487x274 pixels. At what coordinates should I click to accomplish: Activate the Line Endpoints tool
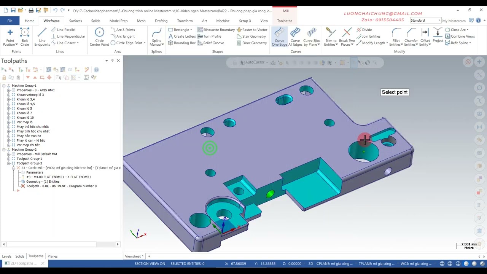tap(42, 37)
